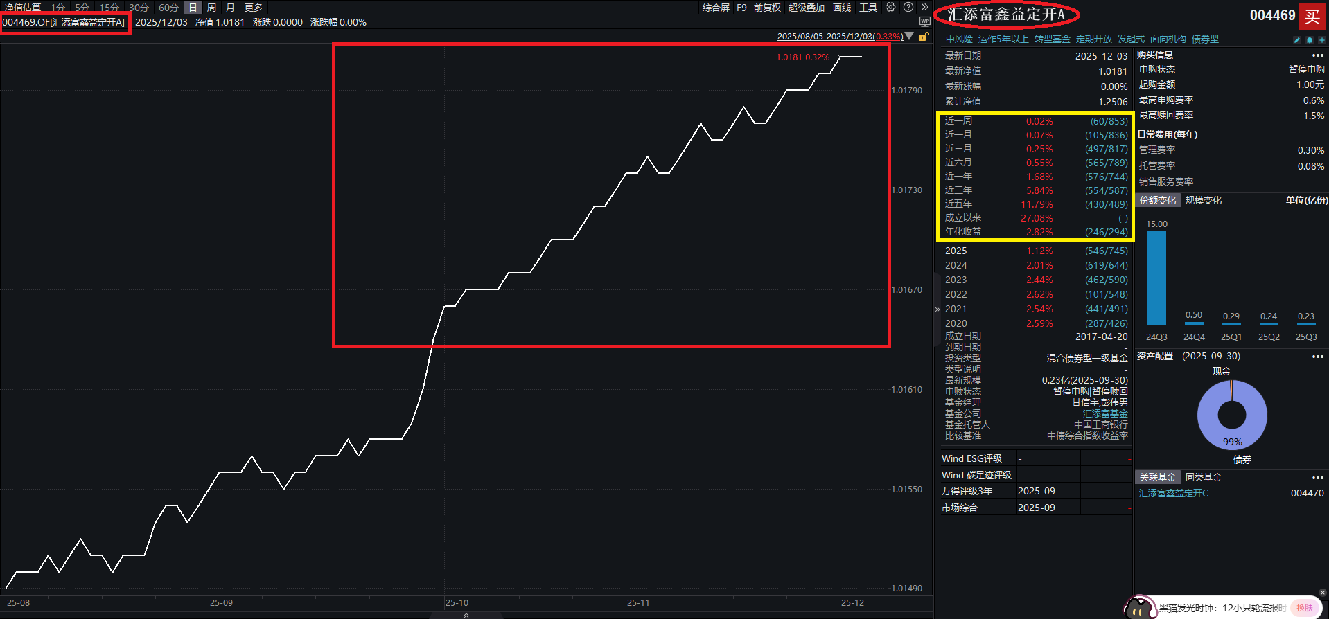Viewport: 1329px width, 619px height.
Task: Click the 成立以来 27.08% return row
Action: 1036,218
